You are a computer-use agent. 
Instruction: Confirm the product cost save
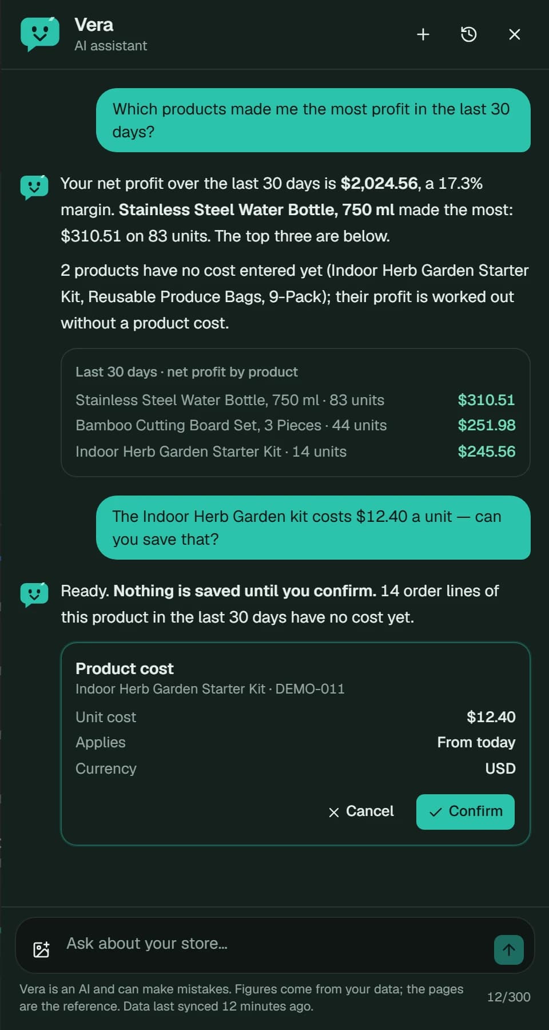click(466, 811)
